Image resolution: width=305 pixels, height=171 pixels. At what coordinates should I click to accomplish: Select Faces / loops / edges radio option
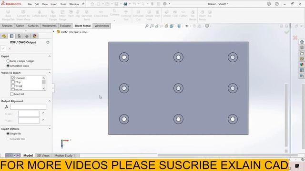[x=8, y=61]
